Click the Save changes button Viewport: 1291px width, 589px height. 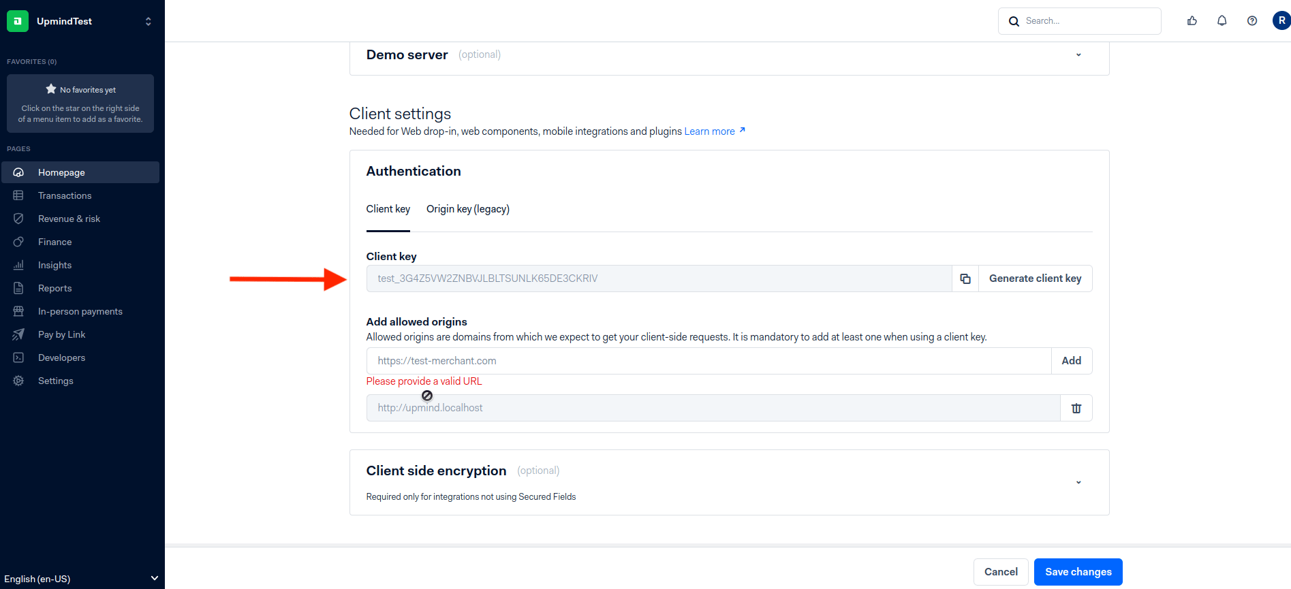[1078, 572]
